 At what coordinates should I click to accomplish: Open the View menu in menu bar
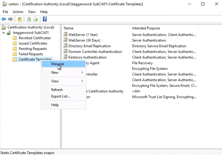[31, 12]
